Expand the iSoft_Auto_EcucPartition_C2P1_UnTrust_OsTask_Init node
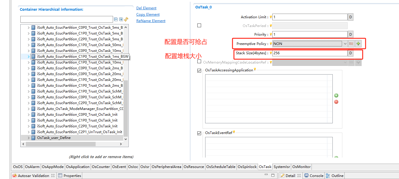Screen dimensions: 399x179 click(x=28, y=132)
